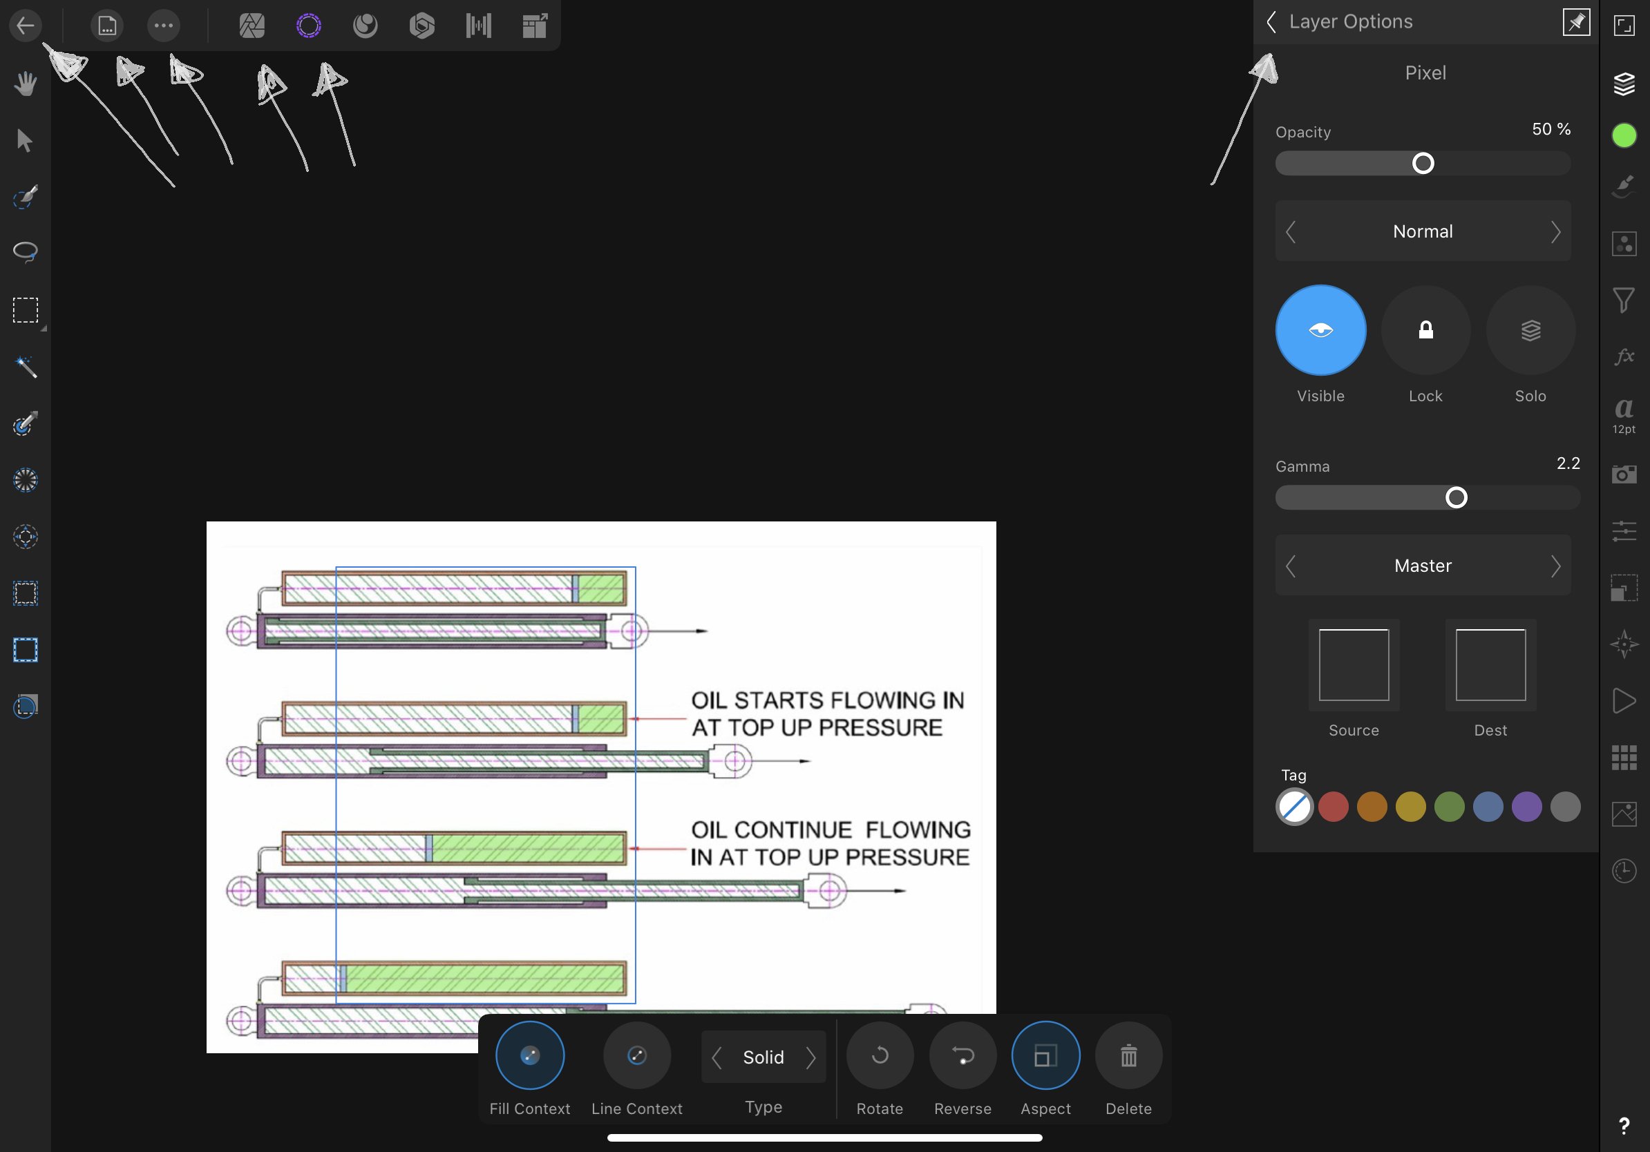Switch to the Photo persona
The image size is (1650, 1152).
coord(252,26)
